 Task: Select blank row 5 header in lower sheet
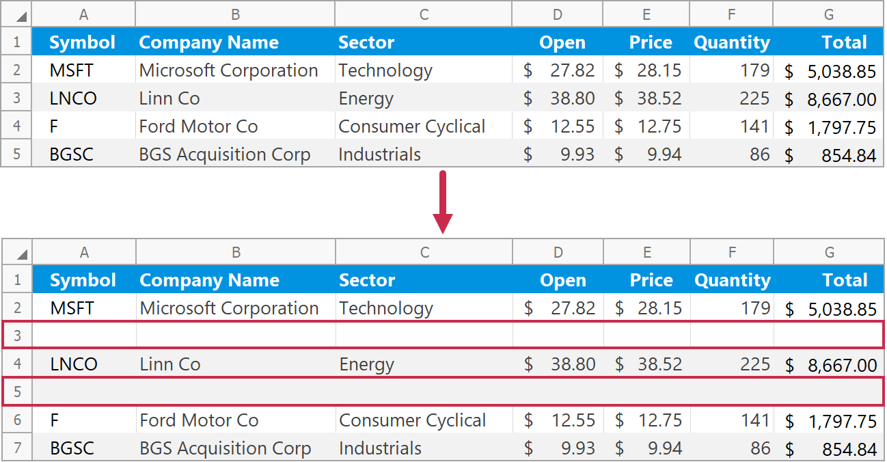pos(18,392)
